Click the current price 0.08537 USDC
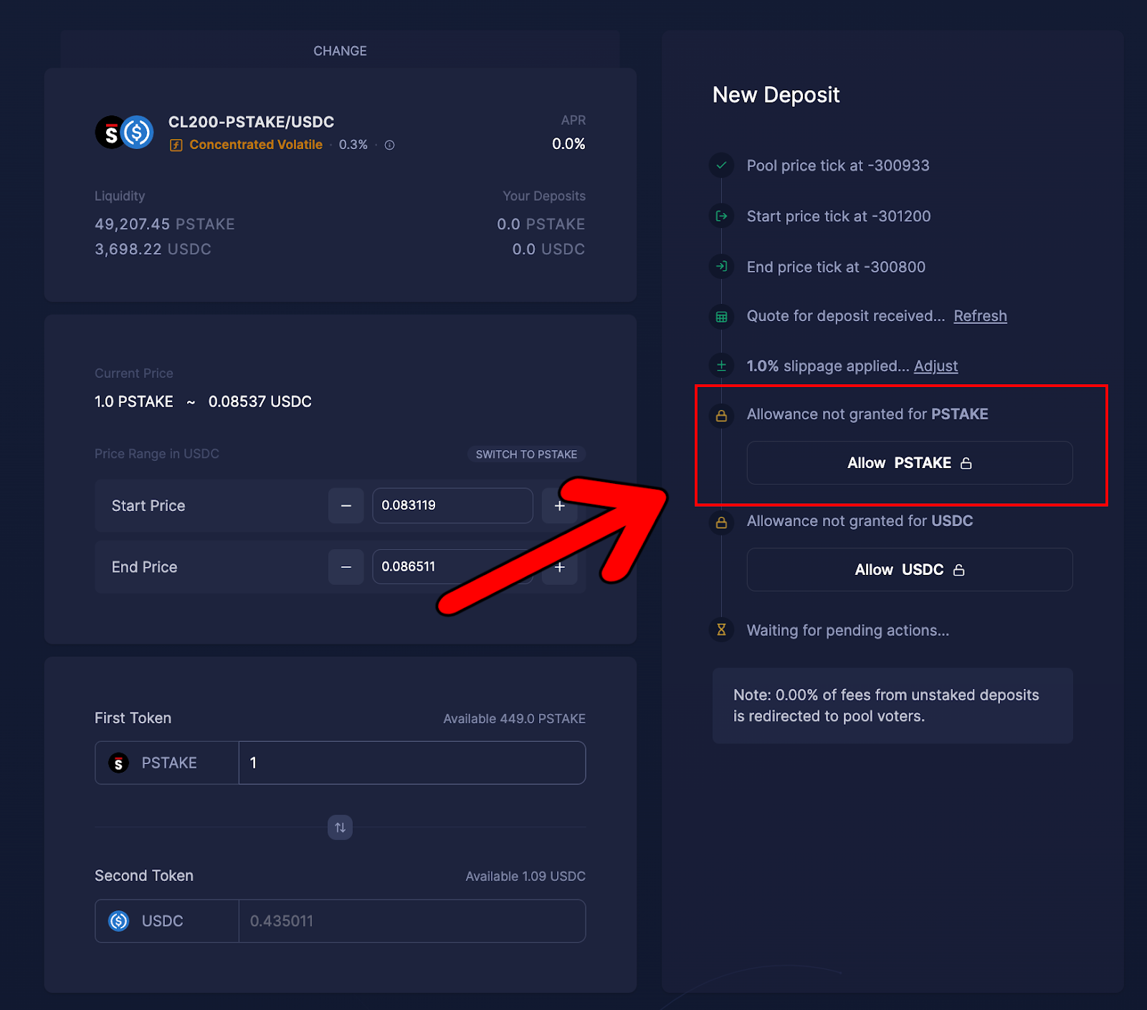1147x1010 pixels. tap(260, 401)
